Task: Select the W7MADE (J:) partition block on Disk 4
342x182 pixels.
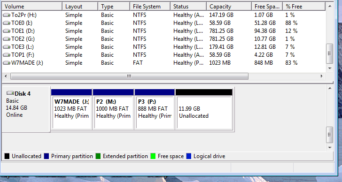Action: 71,109
